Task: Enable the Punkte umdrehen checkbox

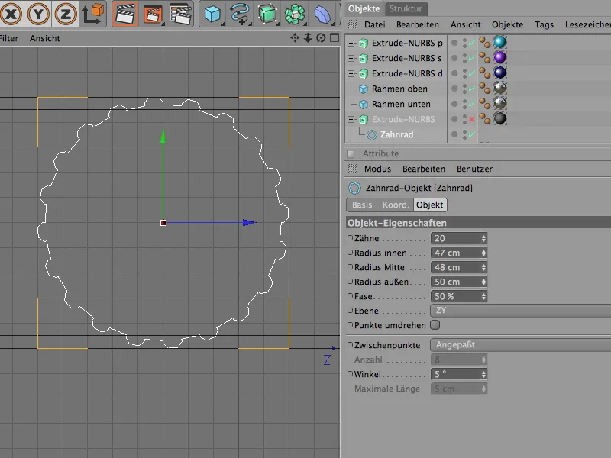Action: tap(435, 325)
